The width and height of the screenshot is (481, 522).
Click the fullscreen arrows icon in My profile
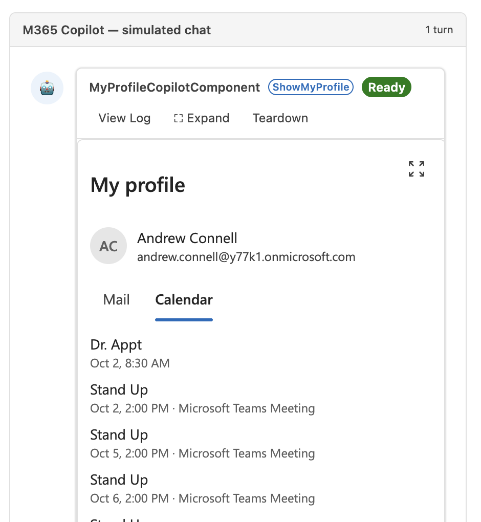(x=417, y=169)
